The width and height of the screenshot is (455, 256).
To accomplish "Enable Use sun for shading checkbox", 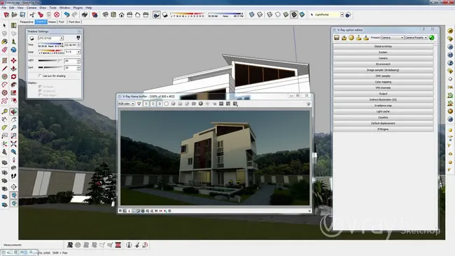I will pyautogui.click(x=40, y=76).
